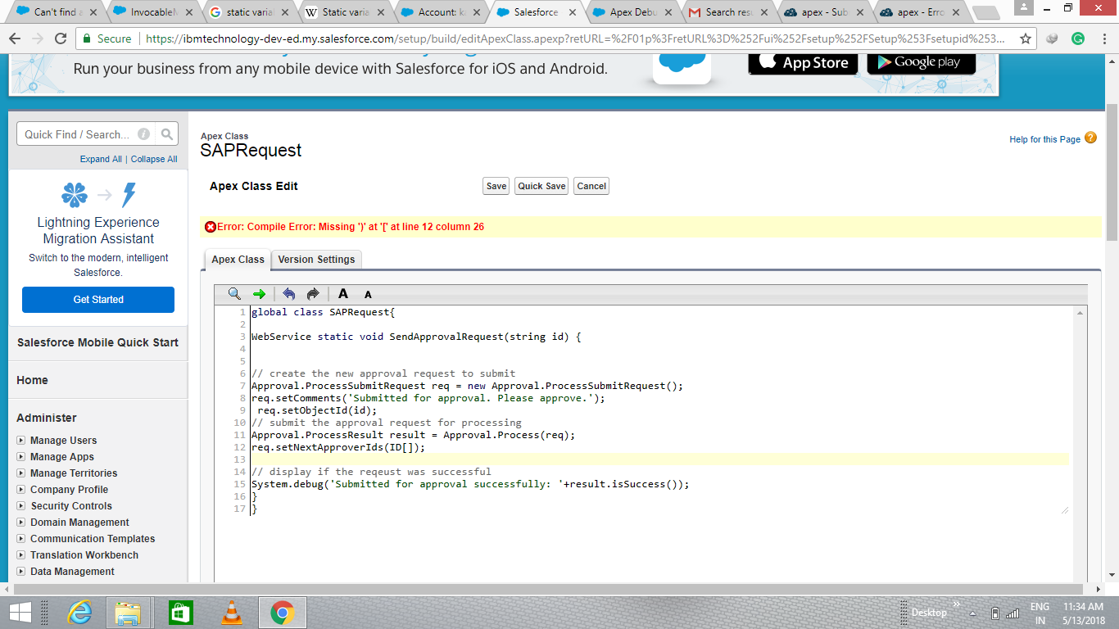Undo the last edit in code editor
The width and height of the screenshot is (1119, 629).
[x=288, y=294]
